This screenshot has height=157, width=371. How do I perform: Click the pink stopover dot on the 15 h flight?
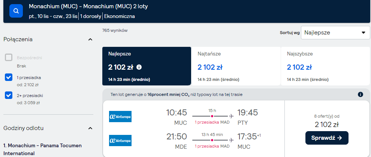(x=212, y=116)
